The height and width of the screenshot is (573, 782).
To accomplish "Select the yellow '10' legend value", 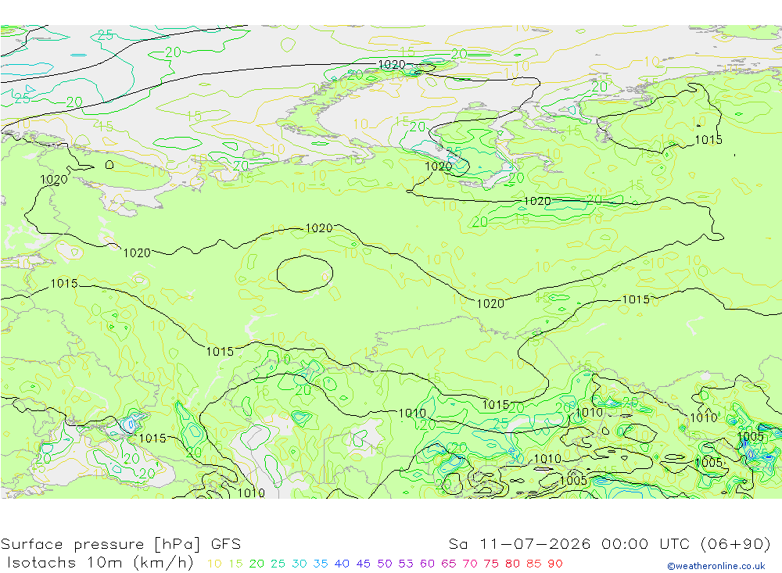I will [214, 564].
